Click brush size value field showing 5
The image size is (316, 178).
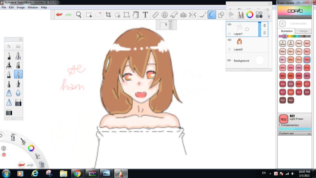164,25
